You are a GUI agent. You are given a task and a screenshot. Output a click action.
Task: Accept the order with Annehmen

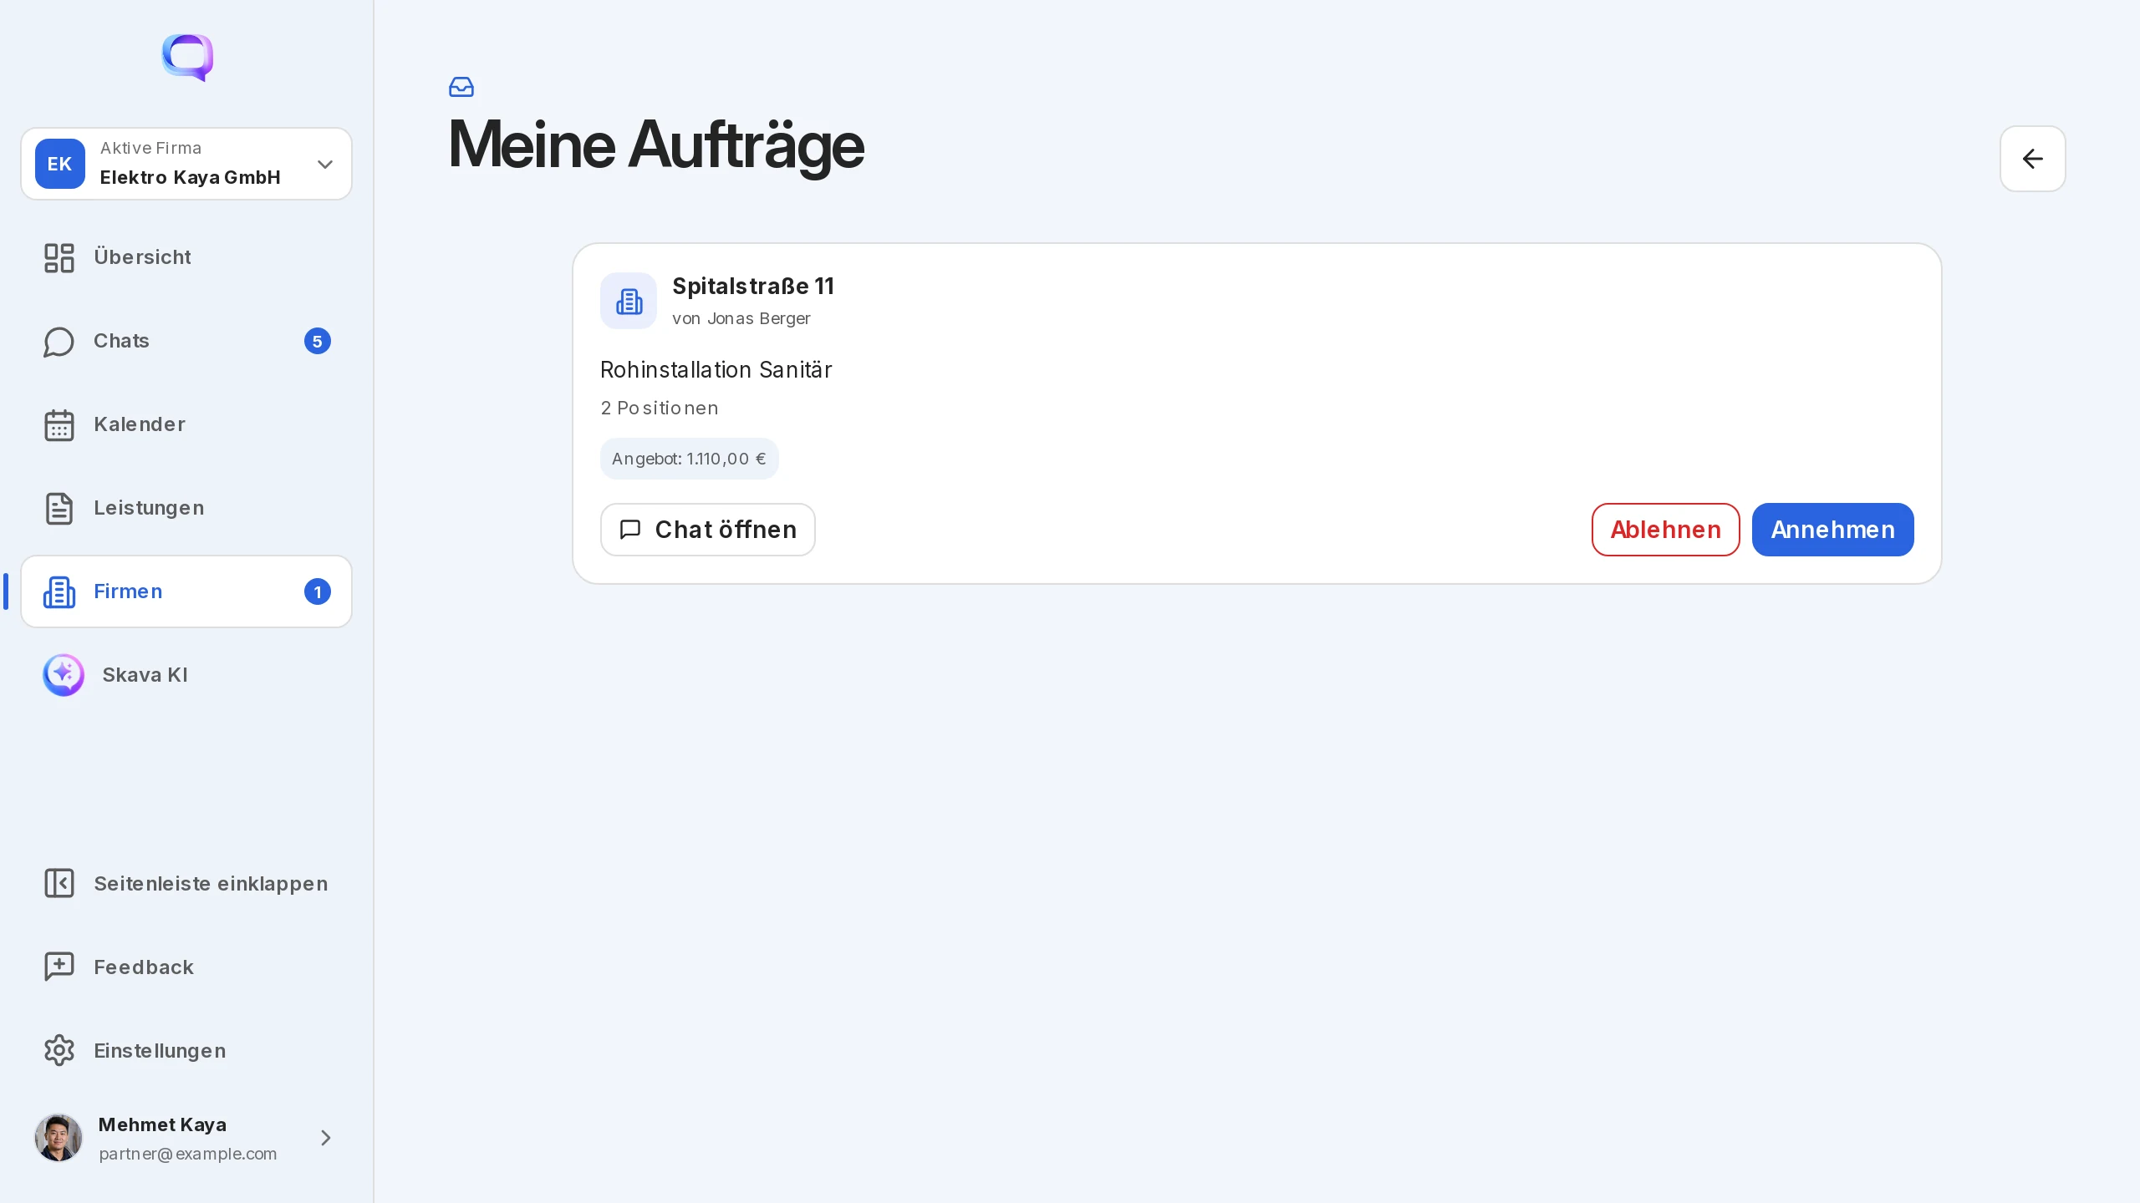tap(1832, 530)
